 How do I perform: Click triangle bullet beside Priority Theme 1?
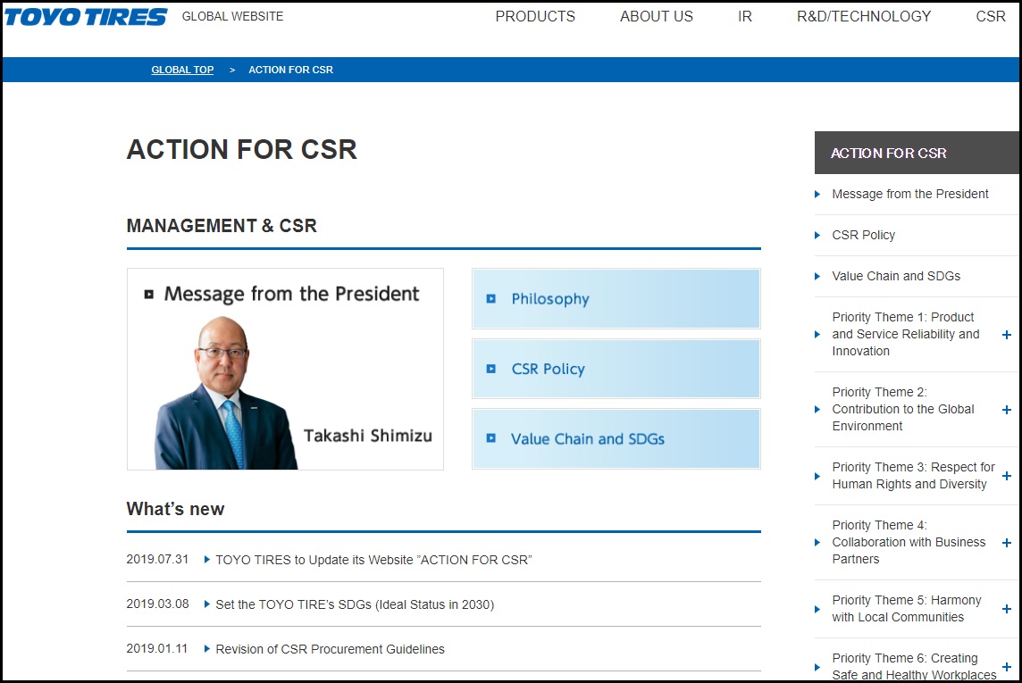817,335
